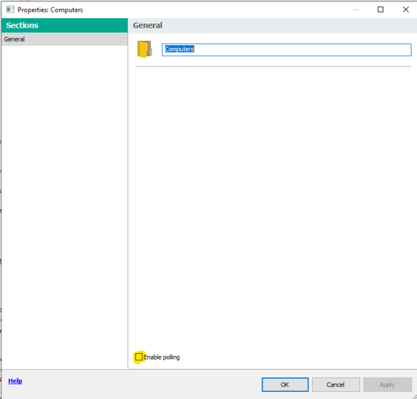
Task: Click the Apply button
Action: click(388, 384)
